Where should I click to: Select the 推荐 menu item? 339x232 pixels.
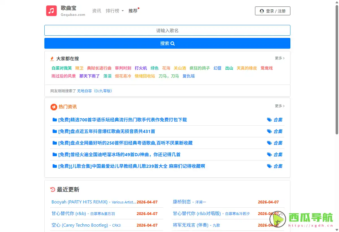(133, 11)
